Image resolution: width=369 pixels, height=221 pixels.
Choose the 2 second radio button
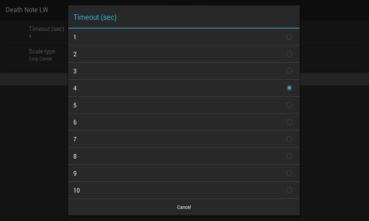[289, 54]
